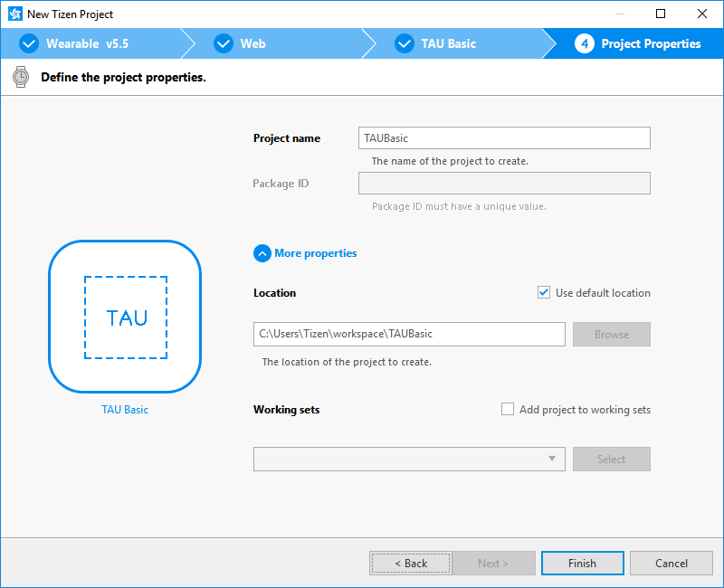Click the Web step checkmark icon

click(x=223, y=43)
